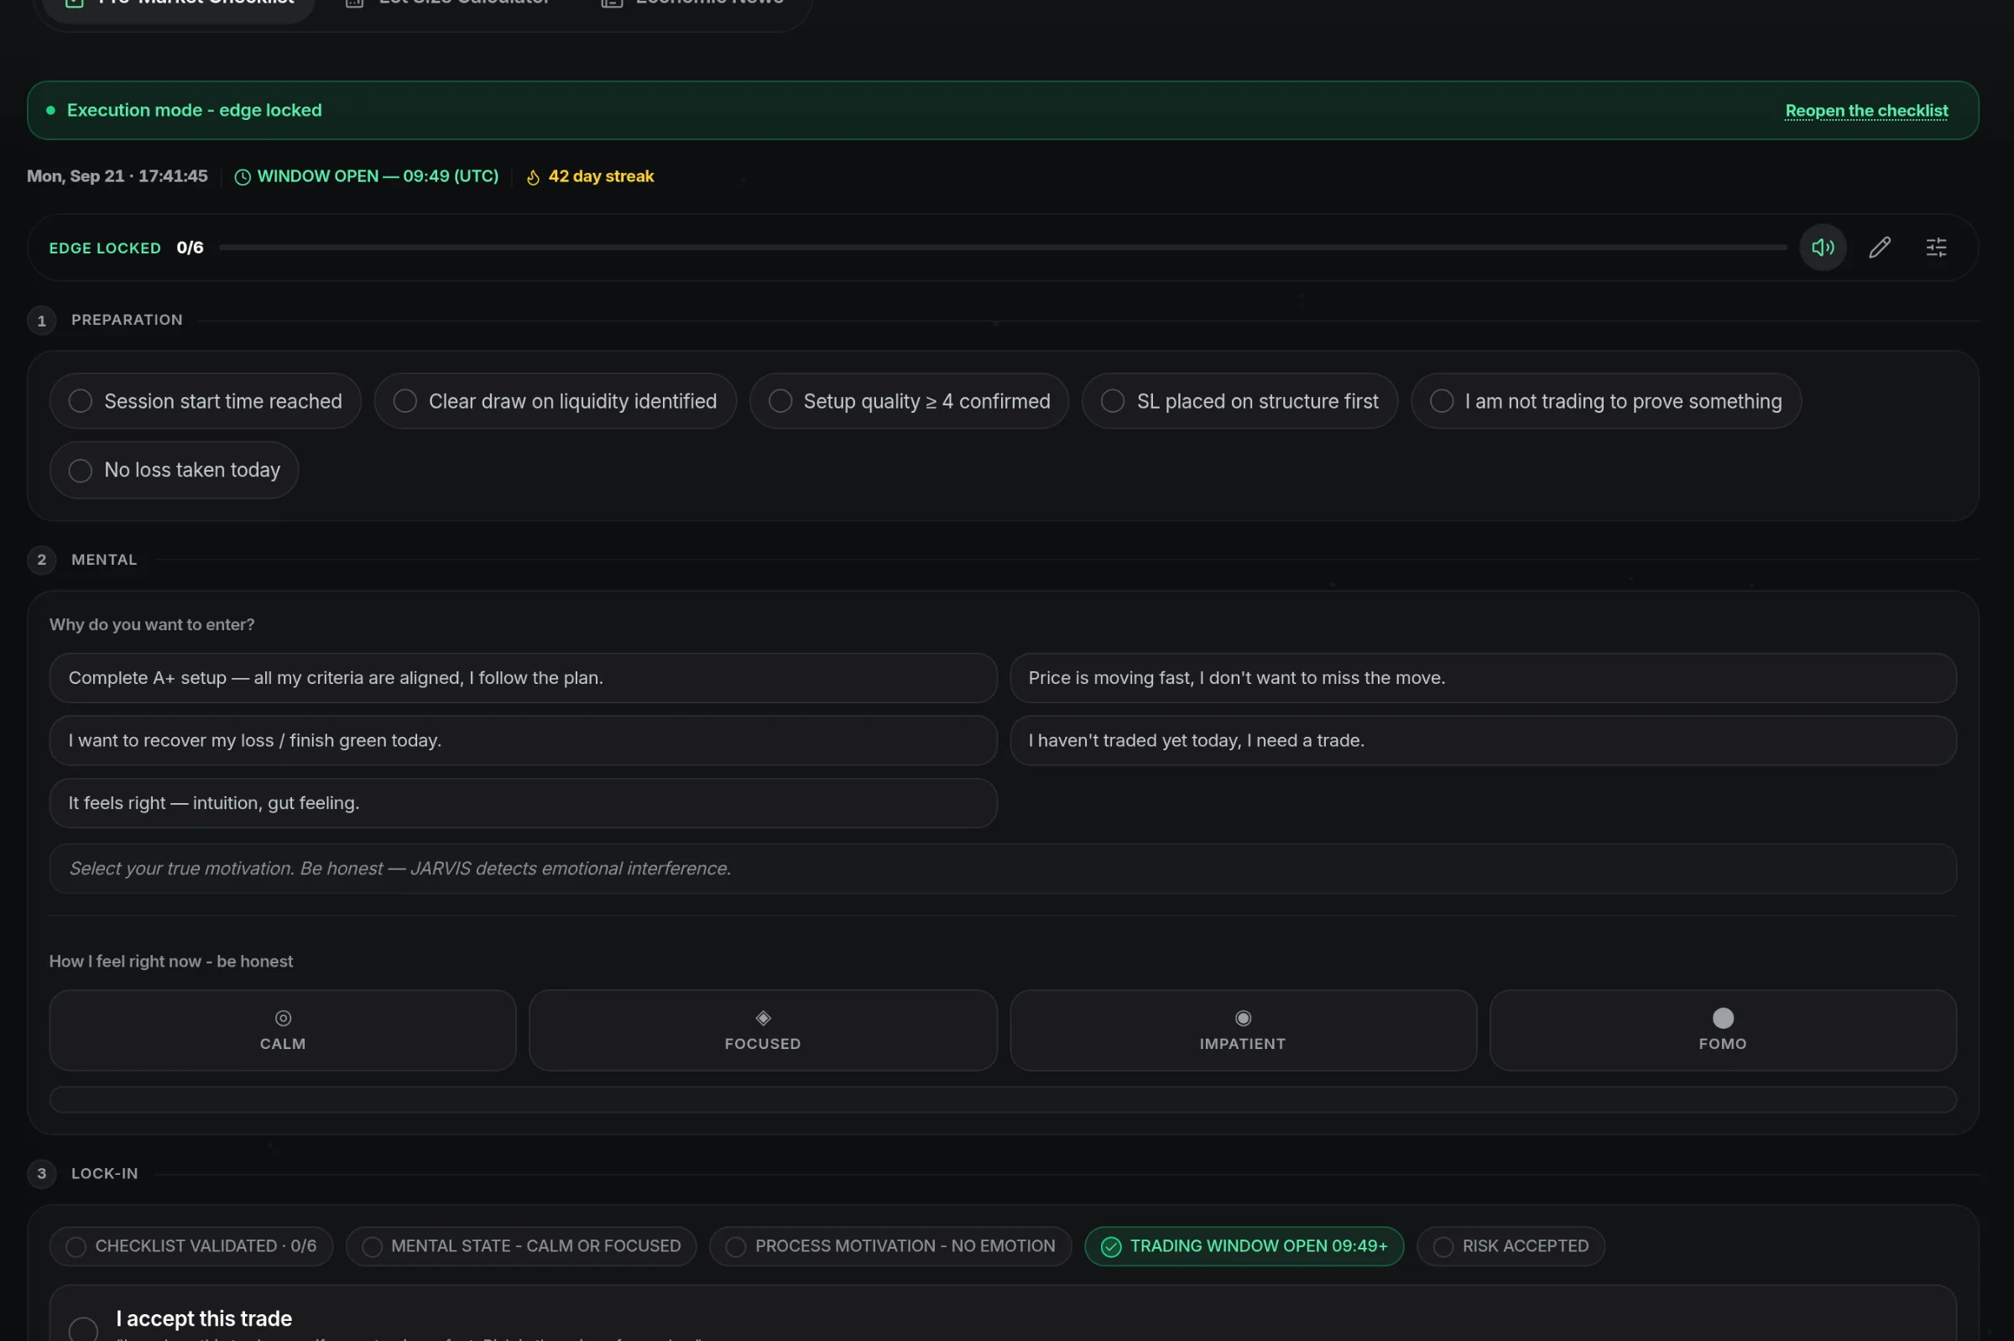This screenshot has width=2014, height=1341.
Task: Click the "42 day streak" text
Action: pos(601,176)
